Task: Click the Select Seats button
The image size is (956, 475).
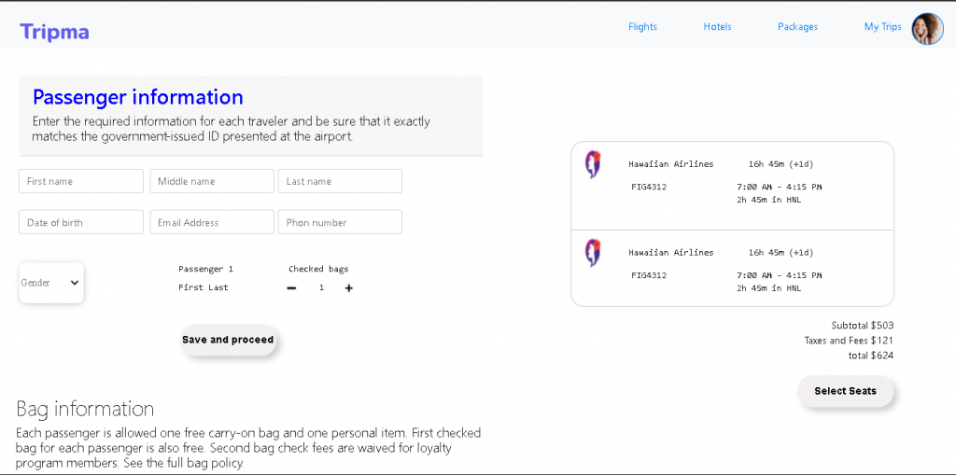Action: point(845,391)
